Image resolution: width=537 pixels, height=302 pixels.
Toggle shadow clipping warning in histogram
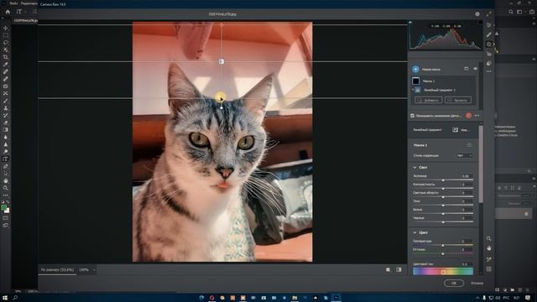coord(410,23)
